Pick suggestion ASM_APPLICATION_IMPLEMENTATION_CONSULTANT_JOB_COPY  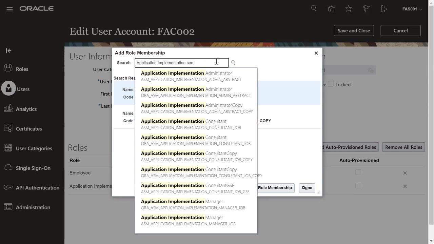(196, 156)
